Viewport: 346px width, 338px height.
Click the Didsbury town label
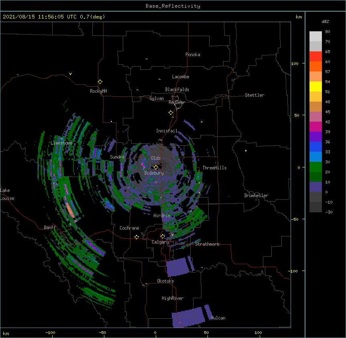(x=154, y=173)
